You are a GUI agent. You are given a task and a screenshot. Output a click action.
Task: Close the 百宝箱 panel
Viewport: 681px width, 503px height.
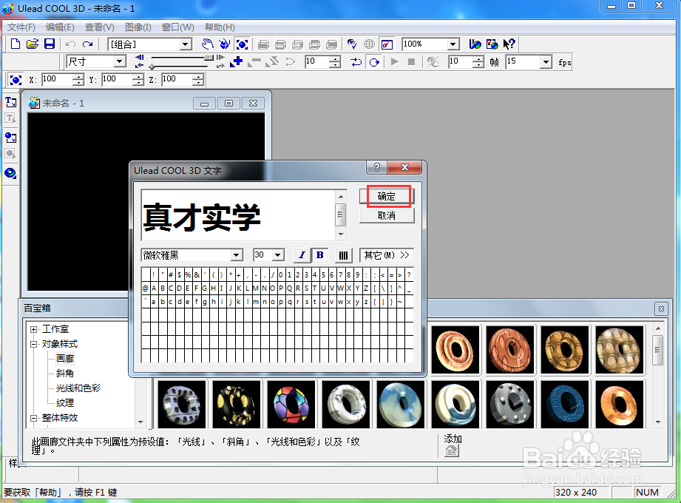661,309
